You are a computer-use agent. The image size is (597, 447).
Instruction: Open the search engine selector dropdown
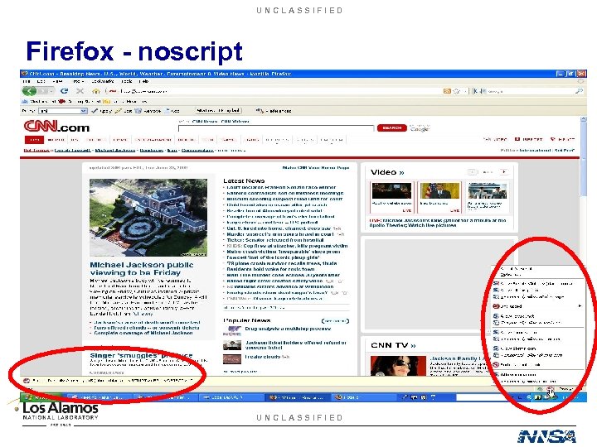(479, 91)
